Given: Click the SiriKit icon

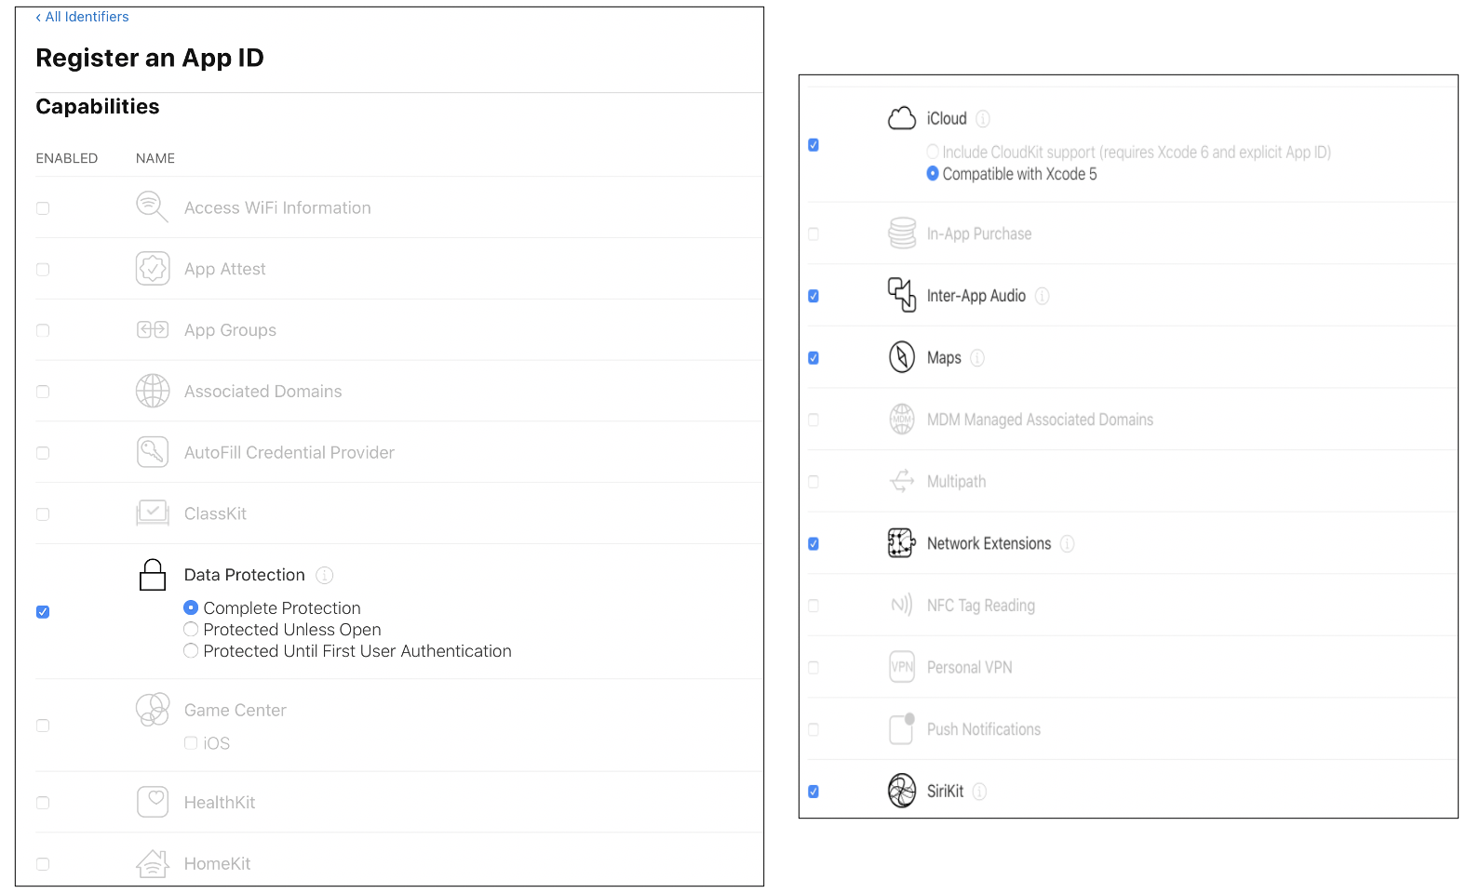Looking at the screenshot, I should pos(901,791).
